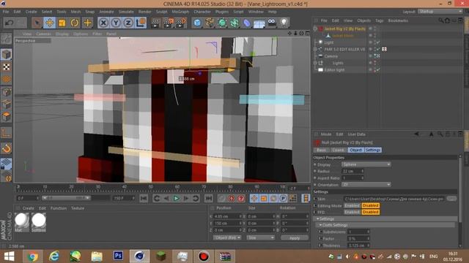This screenshot has height=263, width=469.
Task: Open Edit Render Settings icon
Action: [181, 23]
